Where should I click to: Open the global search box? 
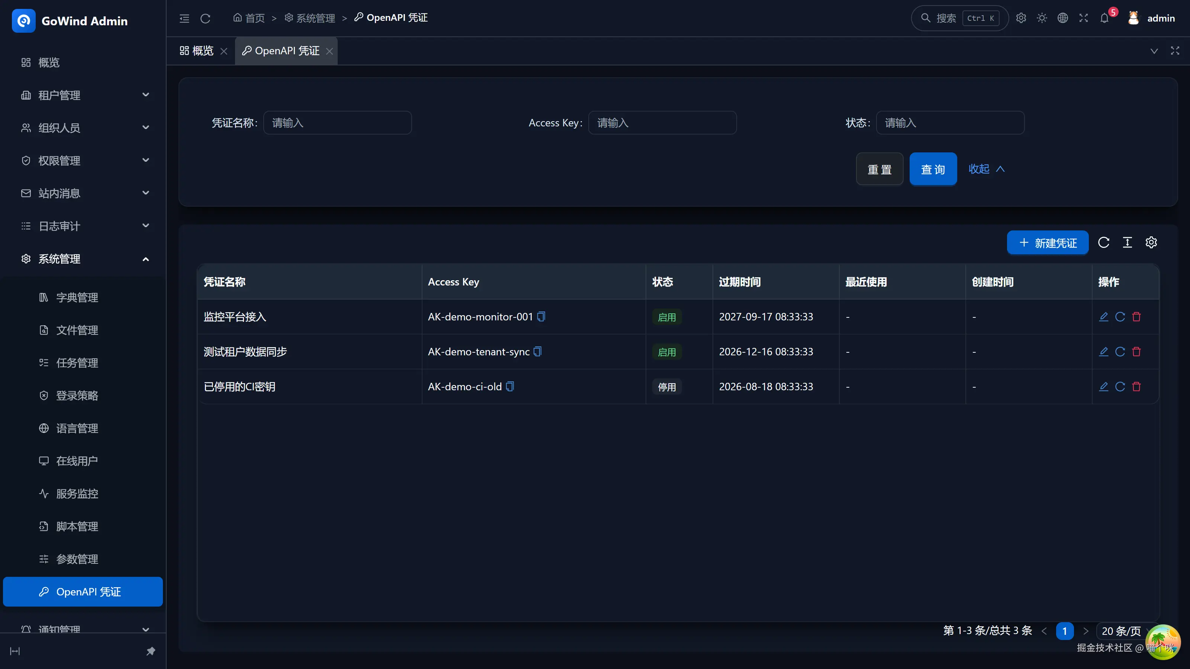[x=959, y=18]
